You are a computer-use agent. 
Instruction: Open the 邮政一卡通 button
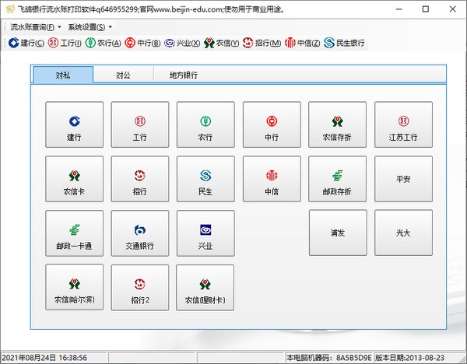[75, 233]
